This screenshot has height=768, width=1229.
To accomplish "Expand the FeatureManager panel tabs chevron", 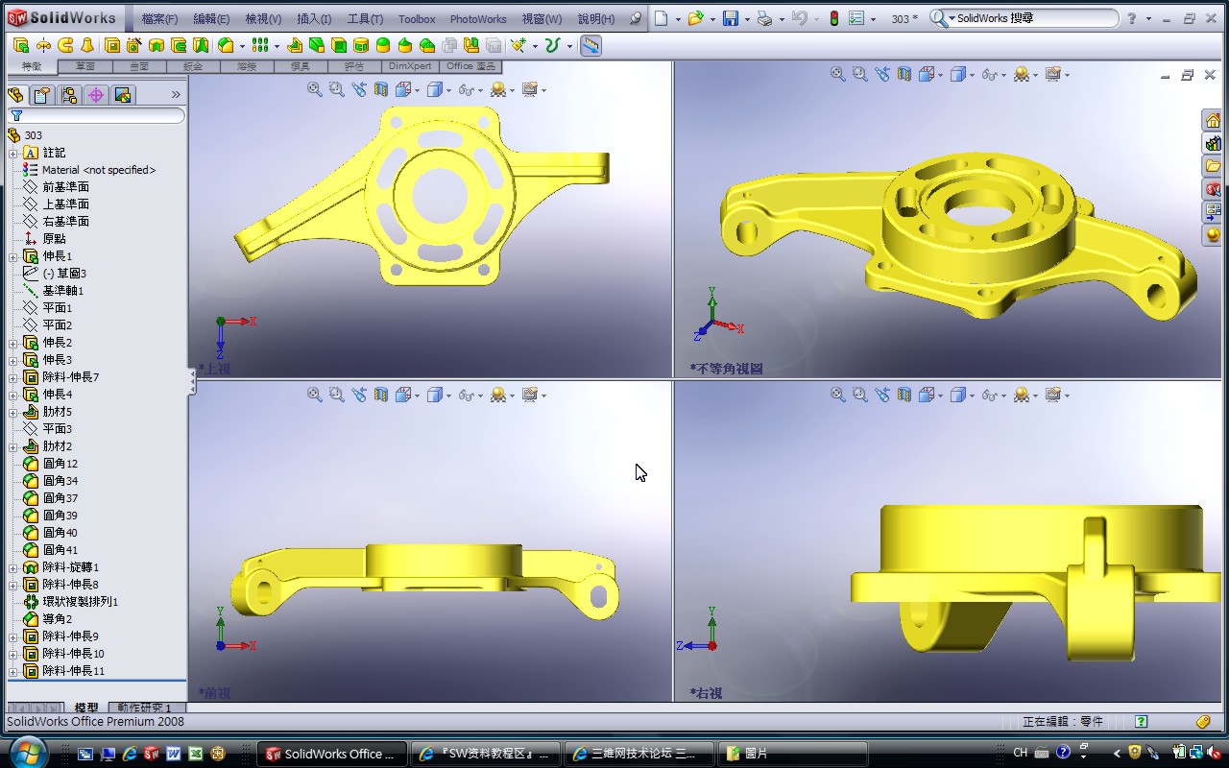I will point(176,94).
